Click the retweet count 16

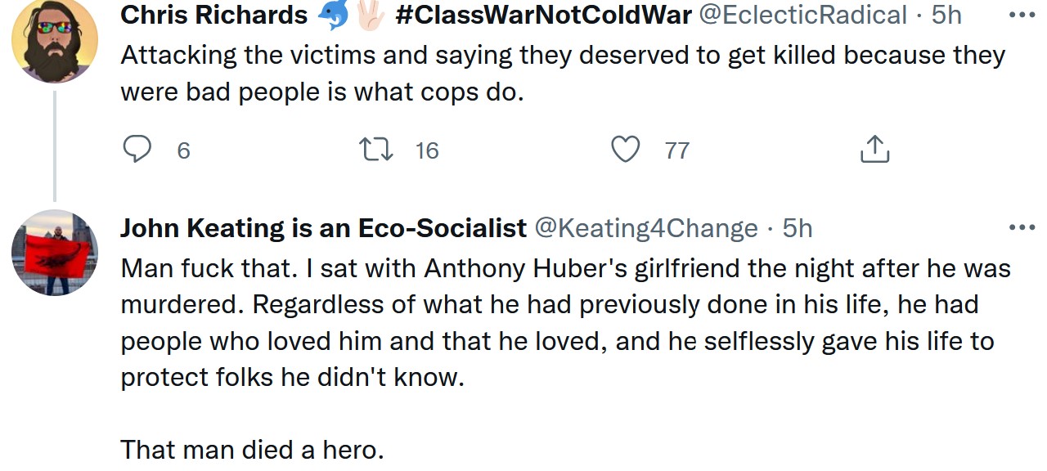point(427,150)
